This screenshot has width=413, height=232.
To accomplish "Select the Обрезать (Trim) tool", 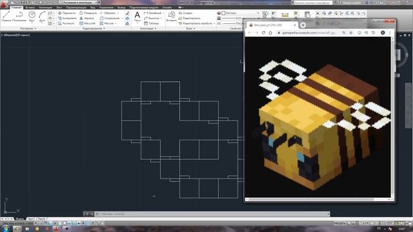I will (108, 13).
